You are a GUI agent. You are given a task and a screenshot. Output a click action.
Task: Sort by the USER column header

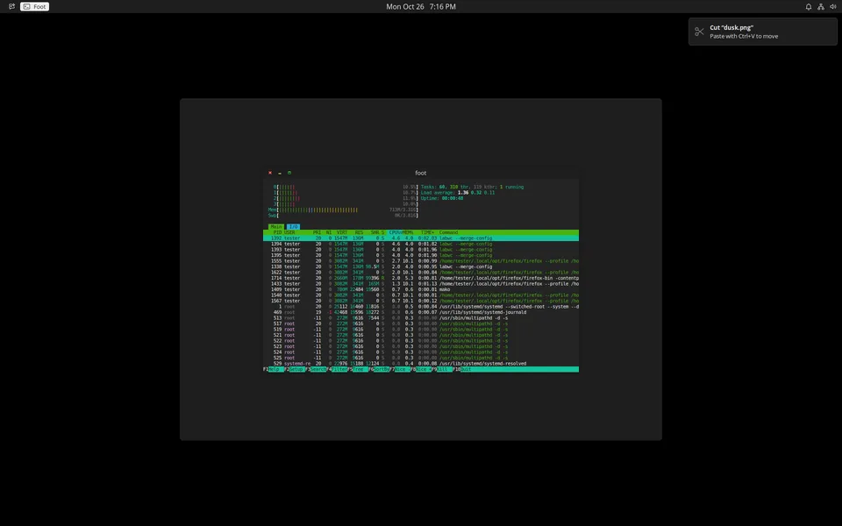coord(289,232)
